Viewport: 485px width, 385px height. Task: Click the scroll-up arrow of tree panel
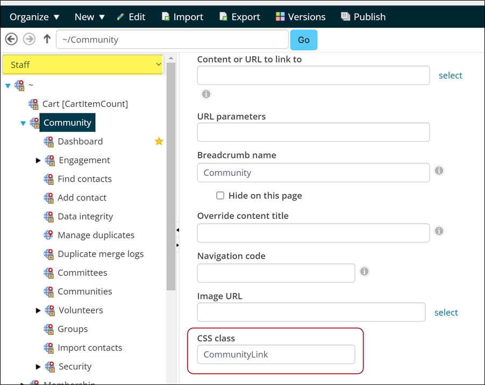coord(171,58)
